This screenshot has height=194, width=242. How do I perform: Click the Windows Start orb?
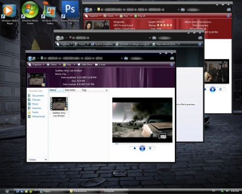click(x=7, y=191)
